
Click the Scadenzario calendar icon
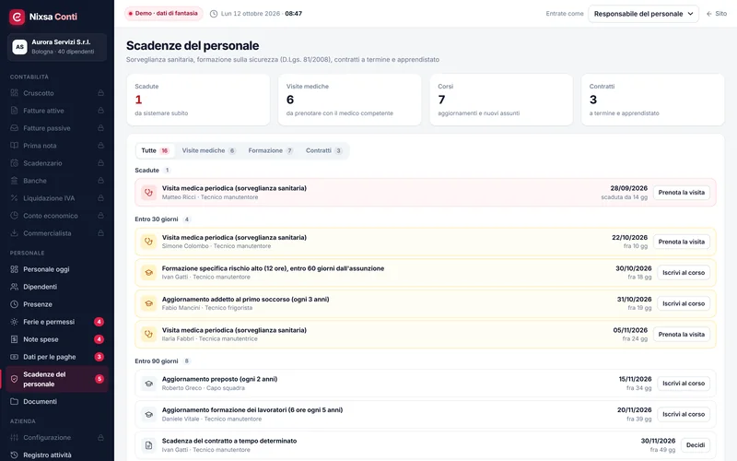(14, 163)
